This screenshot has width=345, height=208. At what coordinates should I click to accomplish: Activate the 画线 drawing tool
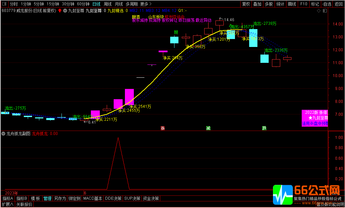coord(292,4)
